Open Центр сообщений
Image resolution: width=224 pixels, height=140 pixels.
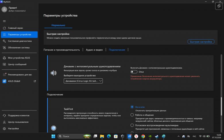pos(19,64)
